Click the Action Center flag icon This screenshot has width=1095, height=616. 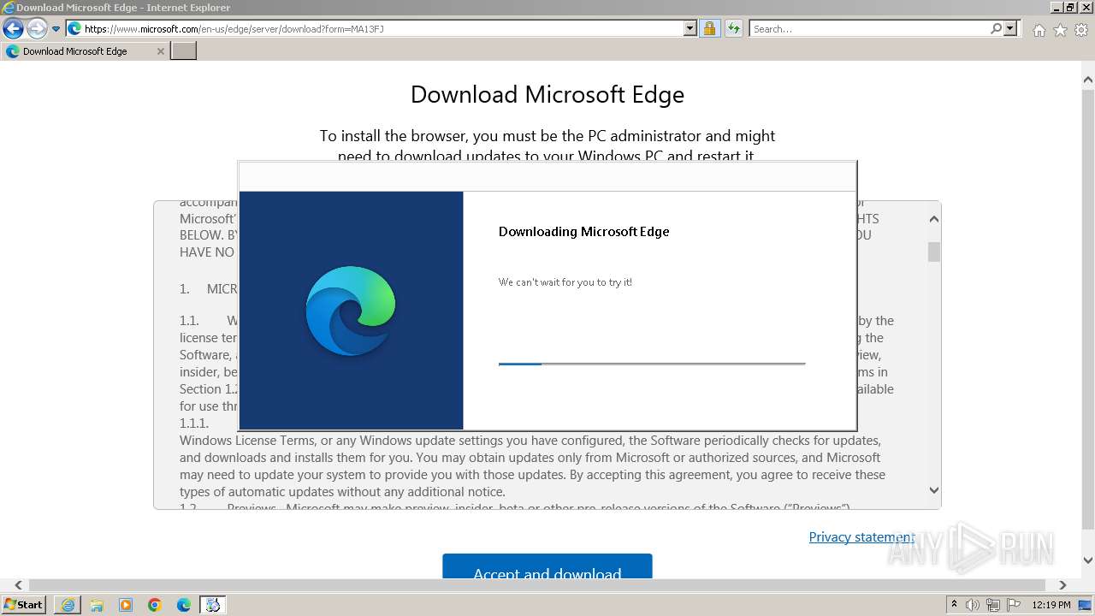[x=1014, y=605]
